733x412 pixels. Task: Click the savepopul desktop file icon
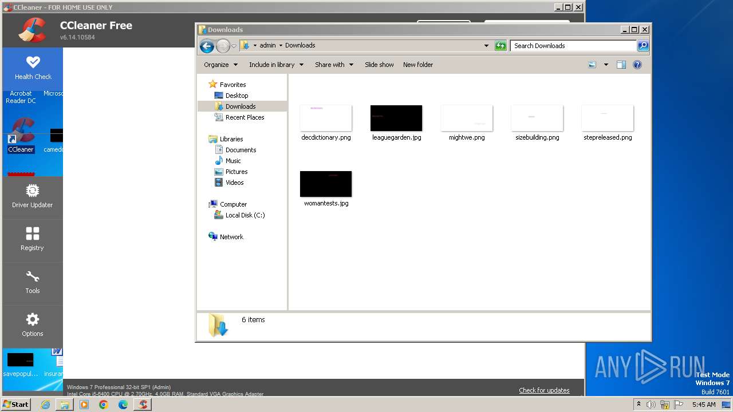[21, 365]
